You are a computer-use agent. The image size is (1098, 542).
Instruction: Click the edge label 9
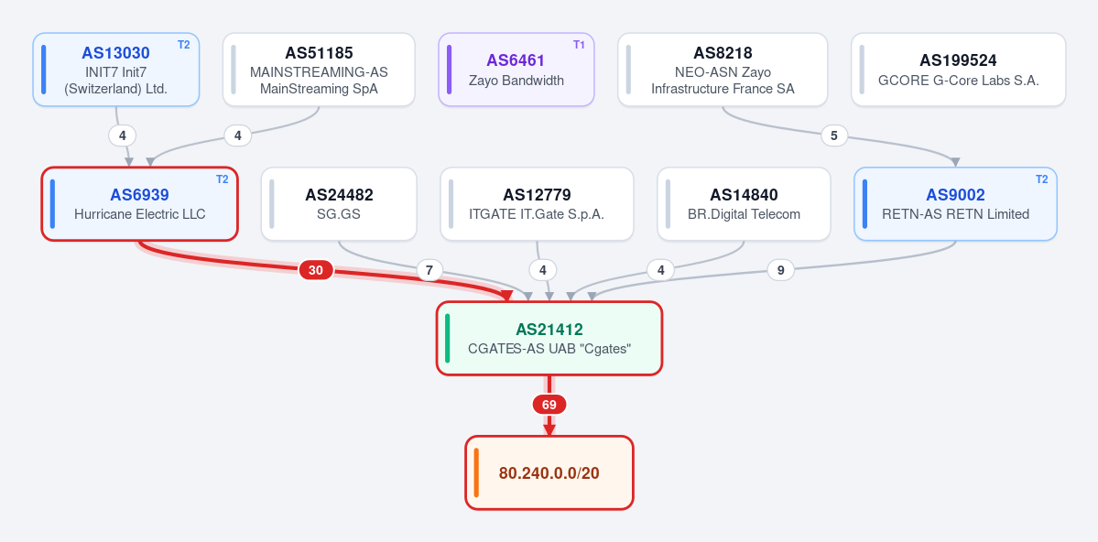[781, 270]
